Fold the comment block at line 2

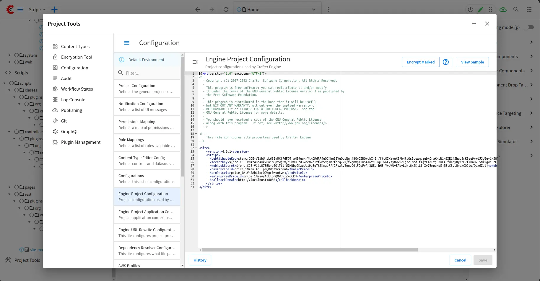click(196, 77)
